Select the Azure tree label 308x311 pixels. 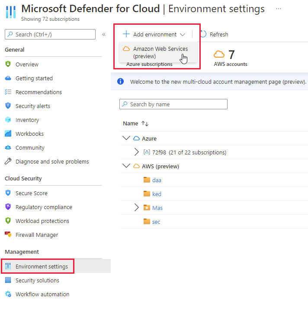coord(149,138)
